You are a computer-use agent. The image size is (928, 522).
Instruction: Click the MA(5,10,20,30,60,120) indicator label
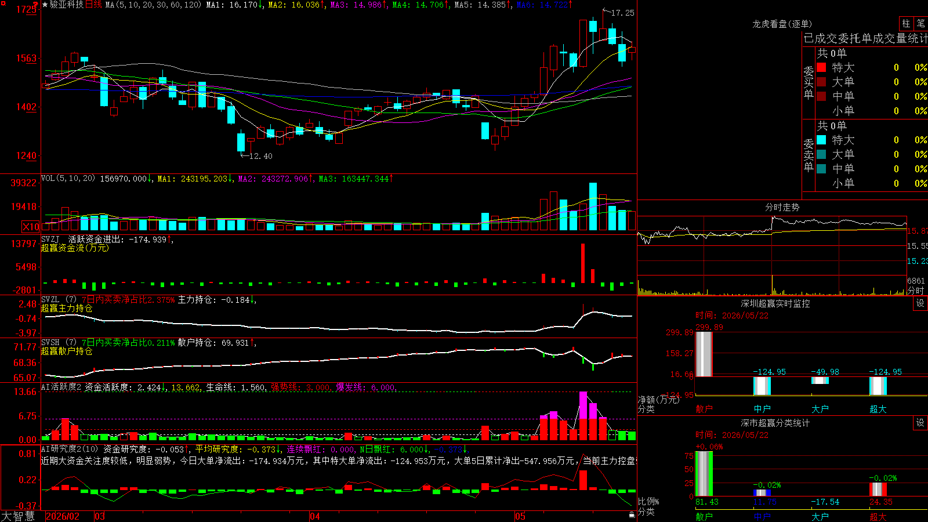coord(153,5)
